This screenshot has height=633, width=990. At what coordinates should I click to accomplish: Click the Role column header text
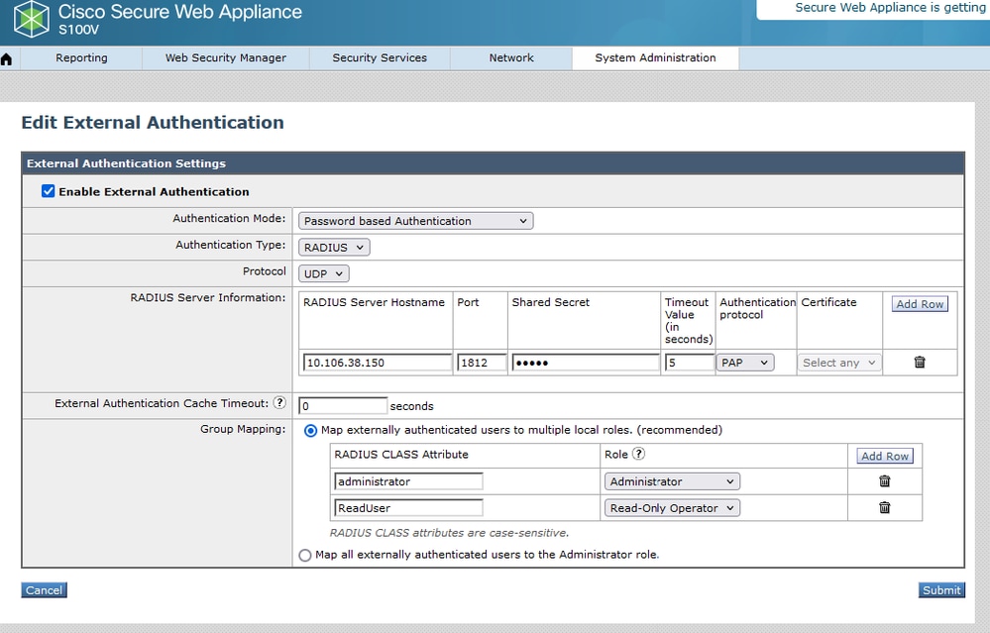click(616, 455)
